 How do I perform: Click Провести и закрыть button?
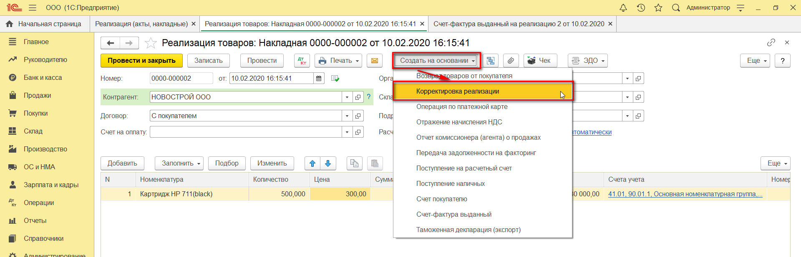pyautogui.click(x=141, y=61)
